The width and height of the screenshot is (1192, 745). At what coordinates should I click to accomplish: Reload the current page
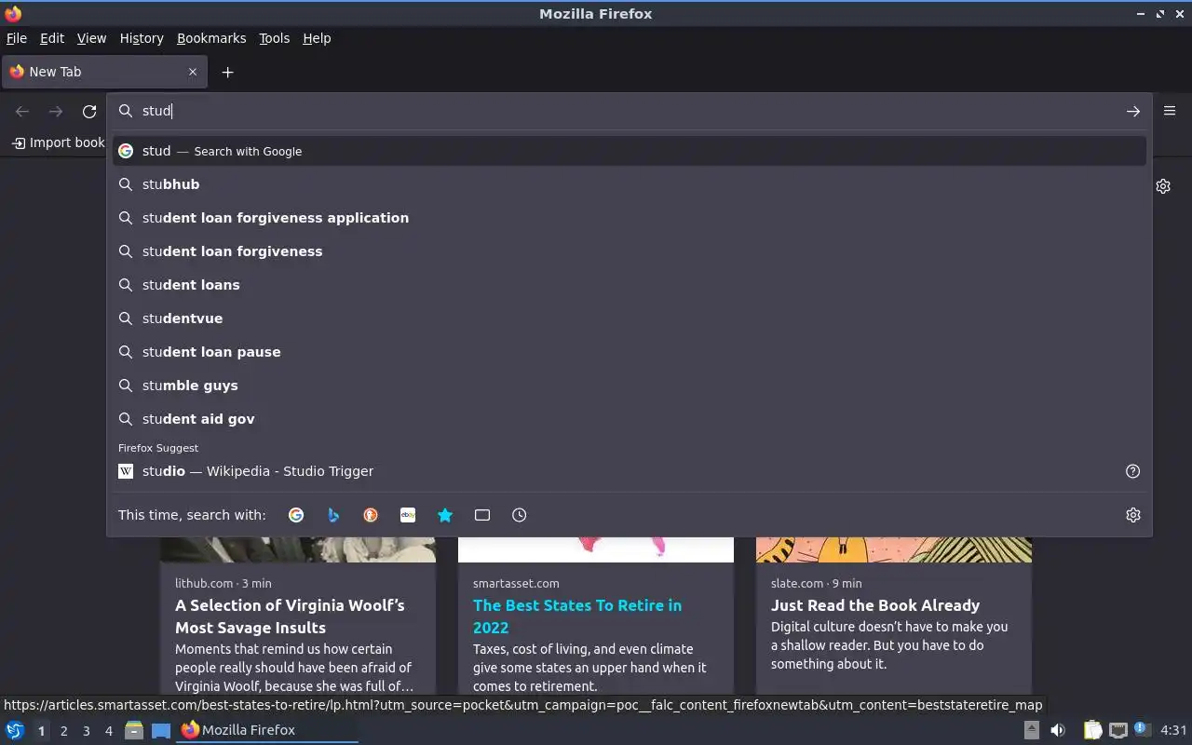click(x=89, y=111)
